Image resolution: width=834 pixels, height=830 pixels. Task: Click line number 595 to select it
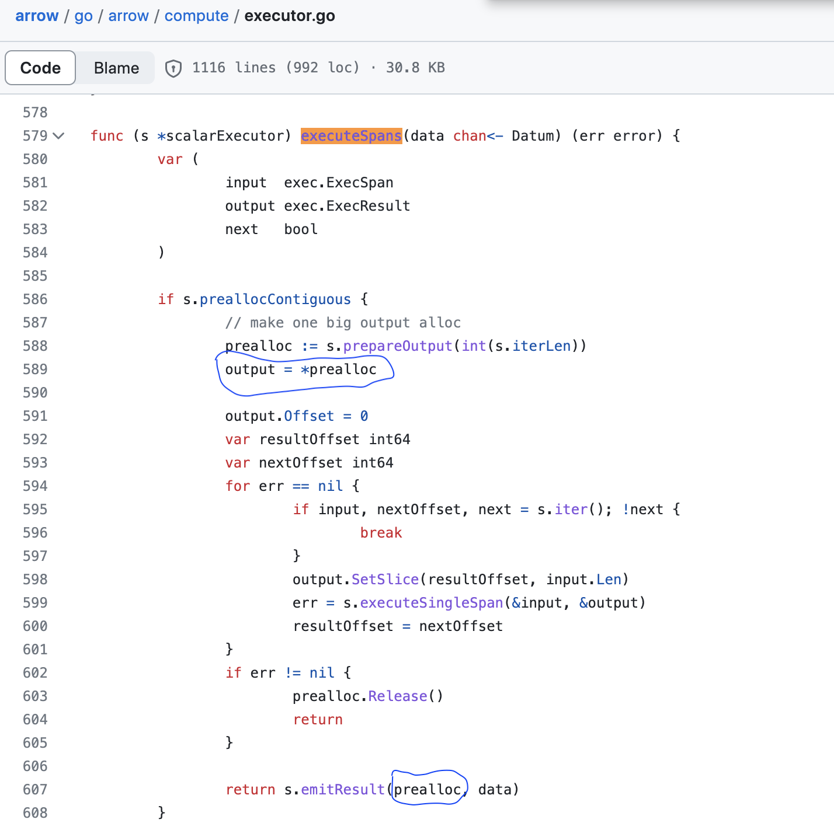(x=34, y=509)
